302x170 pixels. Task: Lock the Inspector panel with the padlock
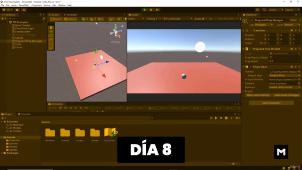point(296,15)
